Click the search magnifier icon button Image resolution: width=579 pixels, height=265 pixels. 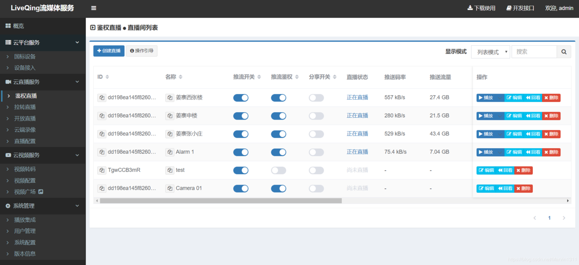[x=564, y=52]
